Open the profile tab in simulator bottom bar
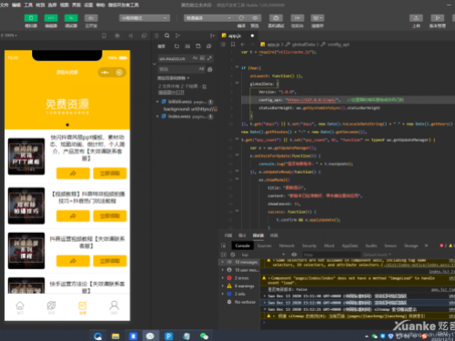 [115, 307]
